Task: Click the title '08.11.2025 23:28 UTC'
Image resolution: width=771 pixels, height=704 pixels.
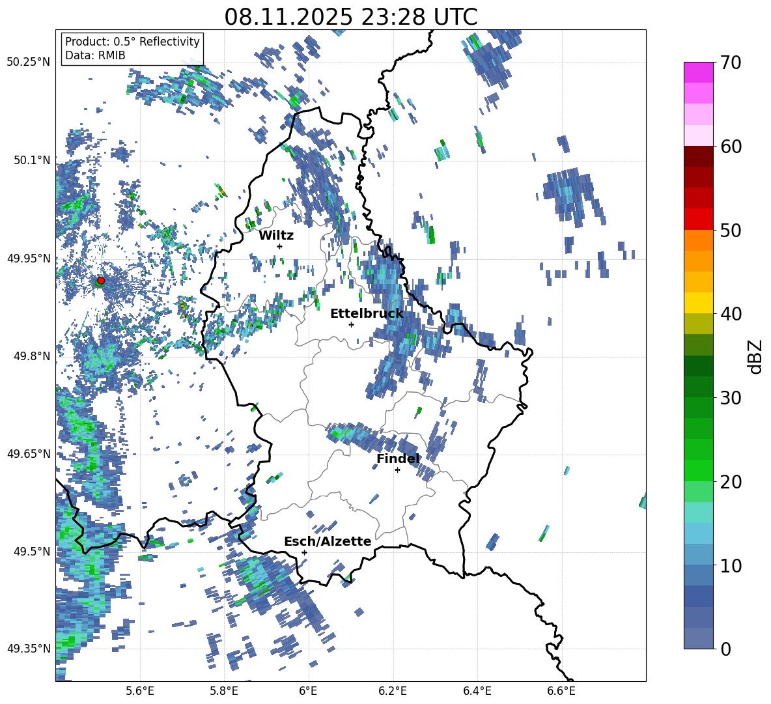Action: coord(350,17)
